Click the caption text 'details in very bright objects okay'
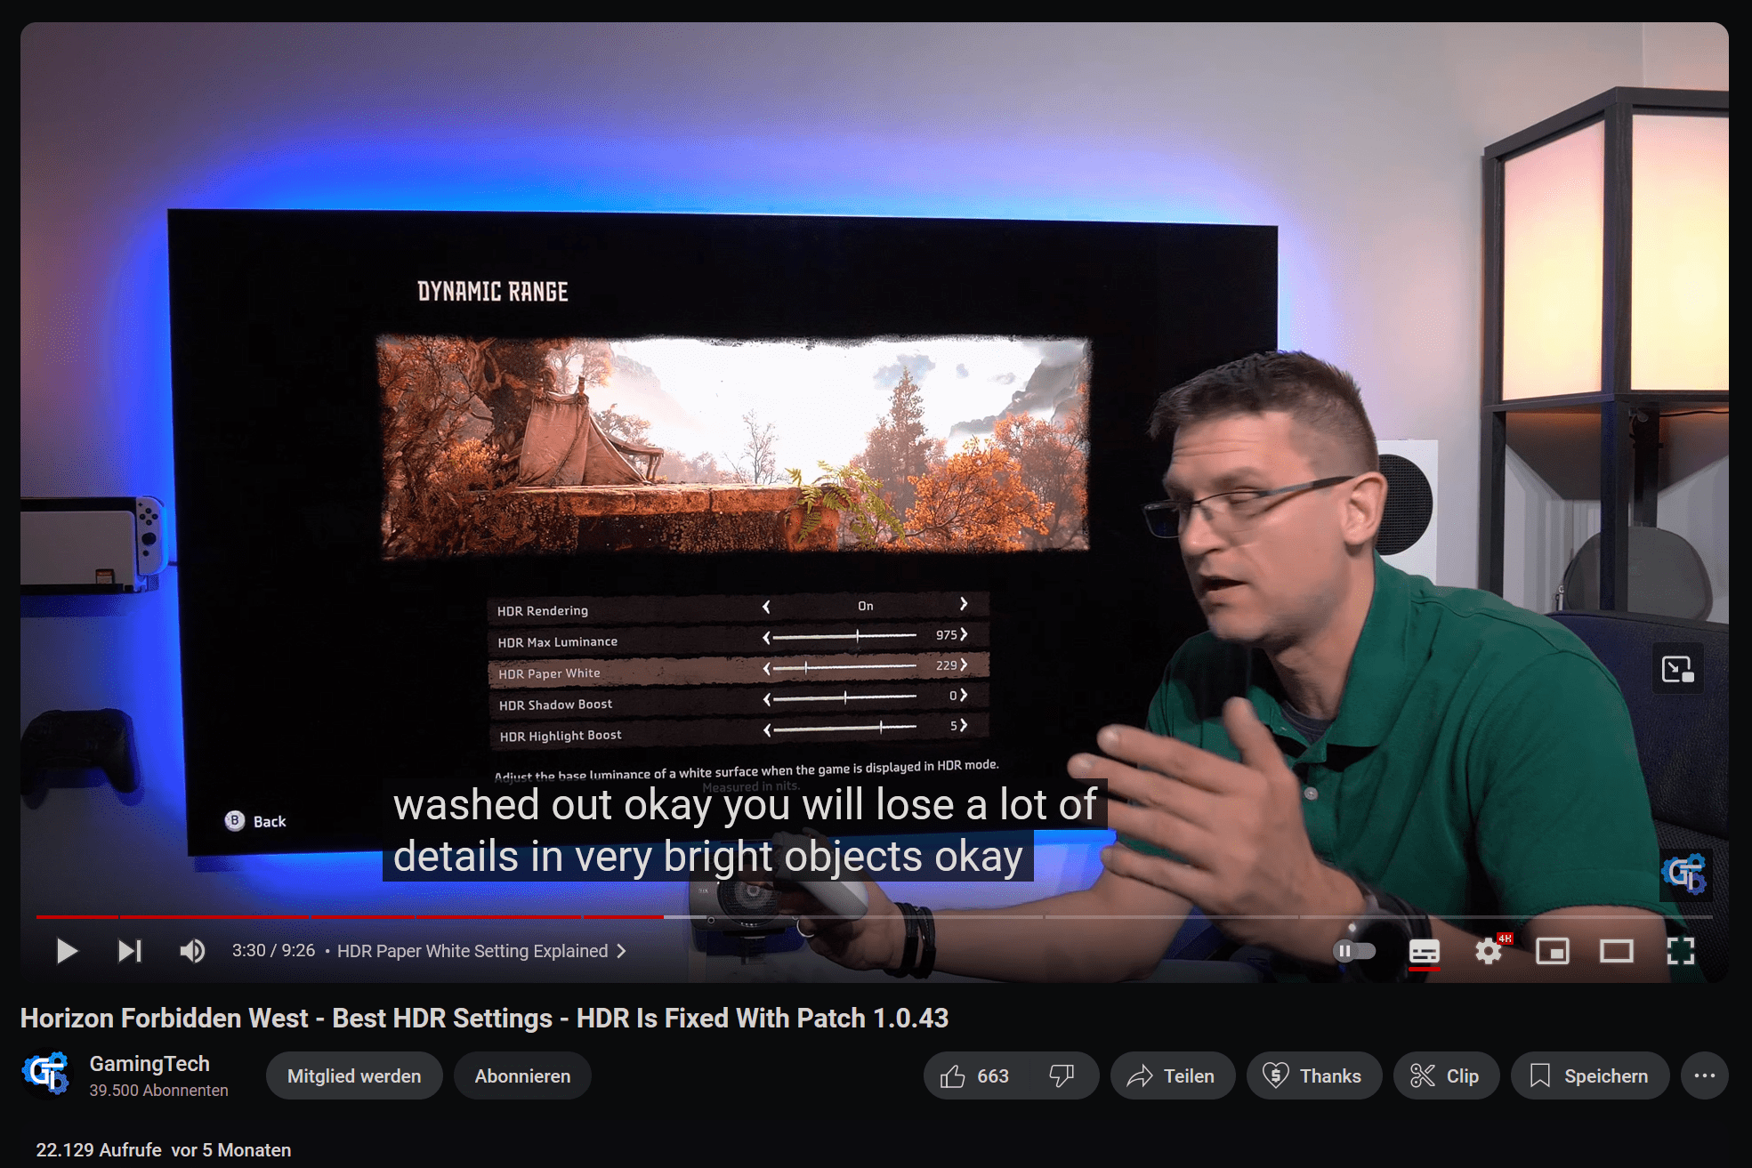1752x1168 pixels. (708, 857)
